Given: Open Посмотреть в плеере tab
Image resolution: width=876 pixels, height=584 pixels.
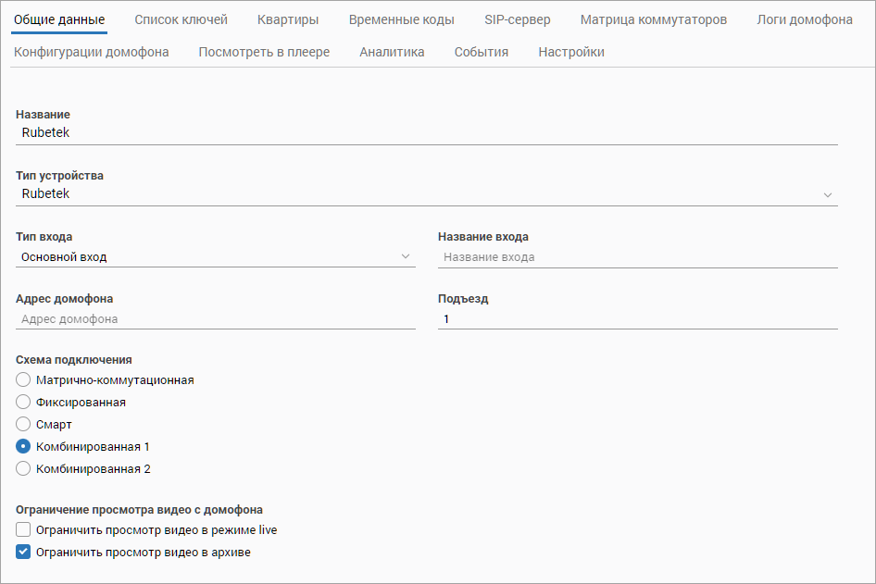Looking at the screenshot, I should tap(264, 52).
